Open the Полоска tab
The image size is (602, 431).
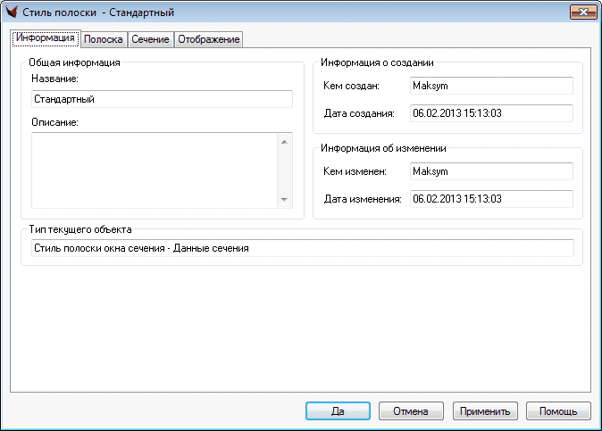[104, 40]
